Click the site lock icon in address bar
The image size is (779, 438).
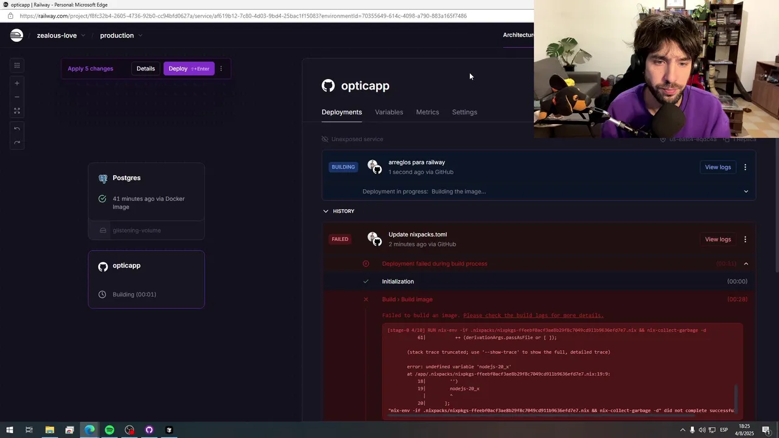pyautogui.click(x=10, y=16)
